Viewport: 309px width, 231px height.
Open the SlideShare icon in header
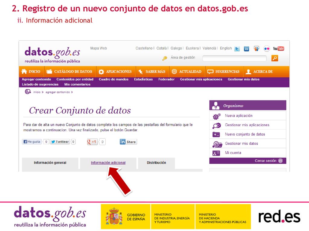(256, 48)
